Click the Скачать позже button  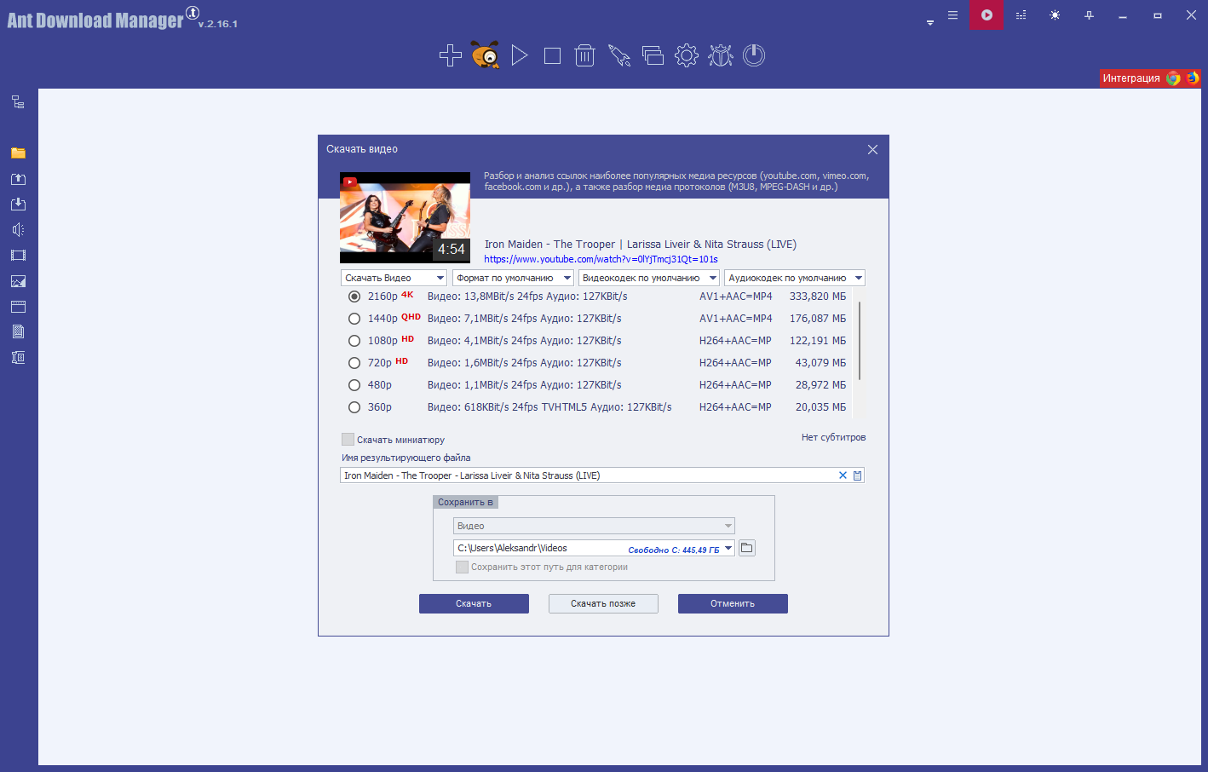603,603
